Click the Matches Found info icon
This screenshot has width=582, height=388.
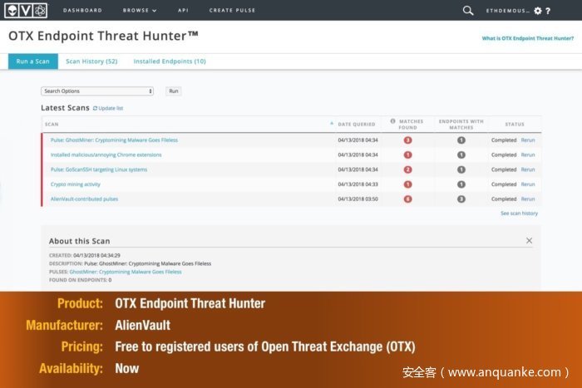point(392,121)
